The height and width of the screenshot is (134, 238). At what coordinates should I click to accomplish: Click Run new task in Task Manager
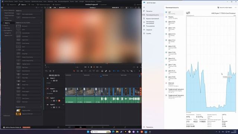coord(225,7)
